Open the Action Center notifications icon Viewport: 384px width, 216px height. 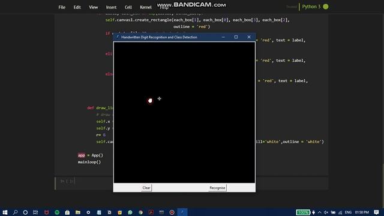click(x=376, y=212)
